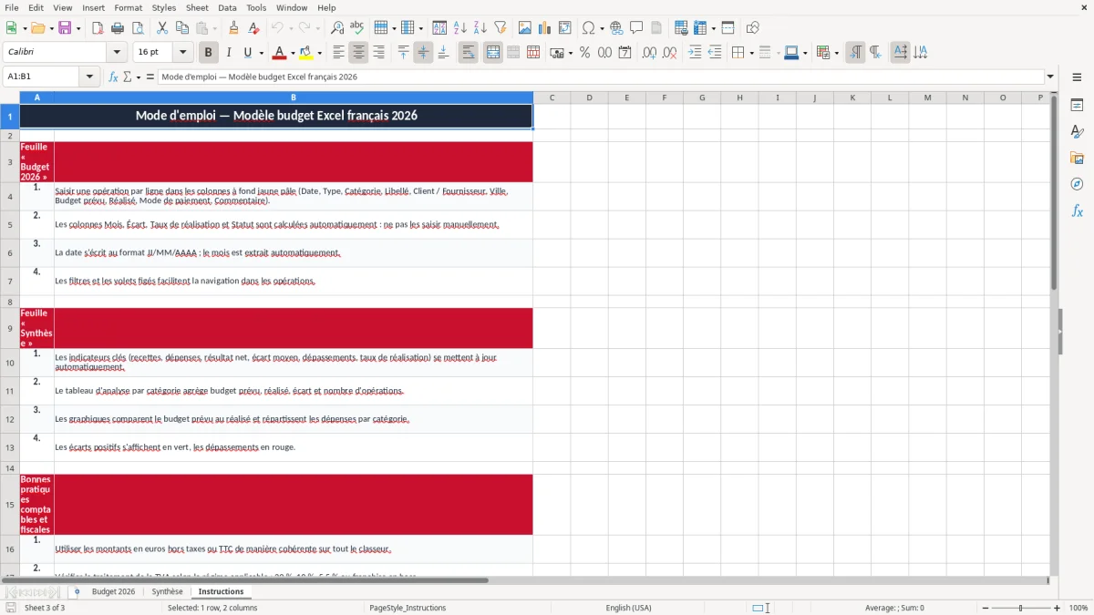The width and height of the screenshot is (1094, 615).
Task: Open the Data menu
Action: tap(227, 7)
